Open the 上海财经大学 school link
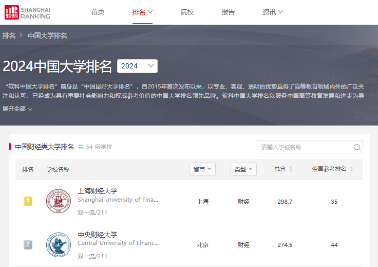The image size is (378, 267). point(98,191)
